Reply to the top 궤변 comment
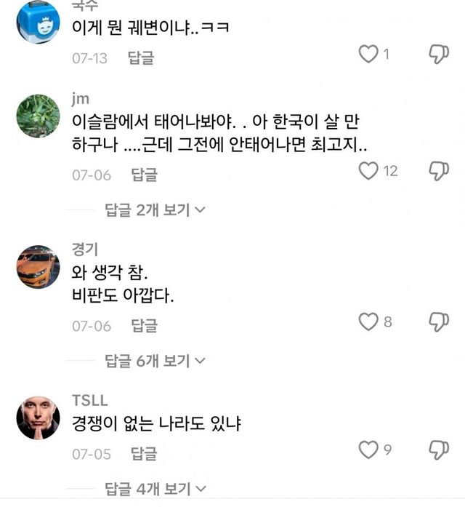This screenshot has height=507, width=465. [141, 57]
